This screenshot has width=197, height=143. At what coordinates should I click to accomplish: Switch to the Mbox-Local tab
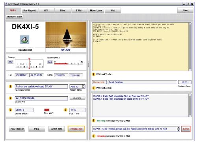tap(96, 11)
